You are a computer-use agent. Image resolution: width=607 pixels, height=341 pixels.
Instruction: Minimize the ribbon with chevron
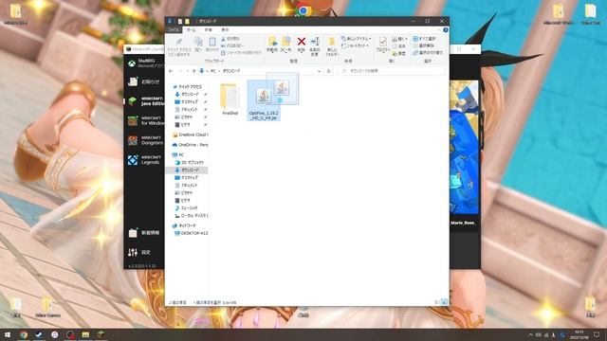pos(438,29)
